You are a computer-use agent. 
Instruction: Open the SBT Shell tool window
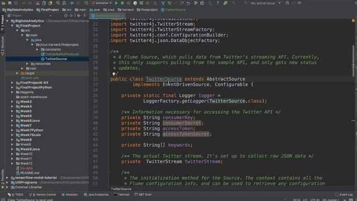pos(143,195)
